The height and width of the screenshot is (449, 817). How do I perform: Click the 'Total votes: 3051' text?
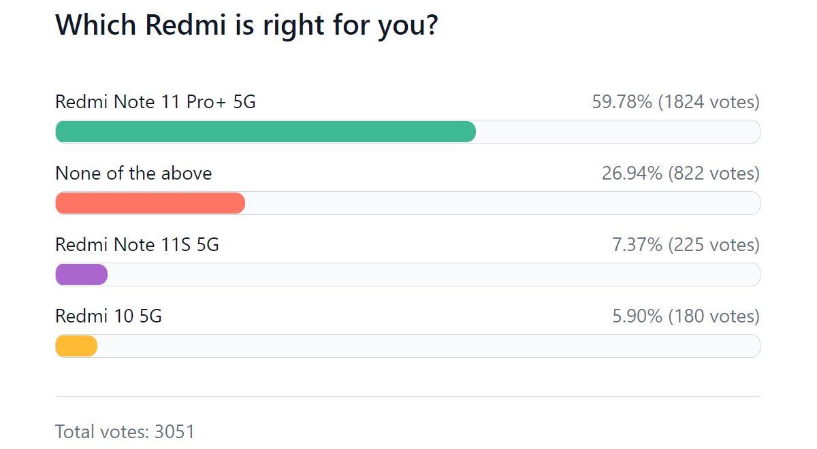(x=125, y=431)
